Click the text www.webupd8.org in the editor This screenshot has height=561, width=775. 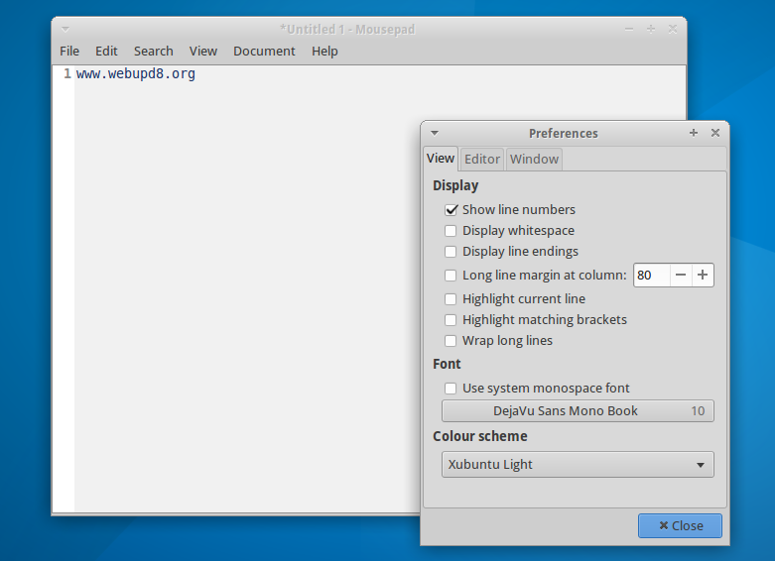click(x=135, y=74)
